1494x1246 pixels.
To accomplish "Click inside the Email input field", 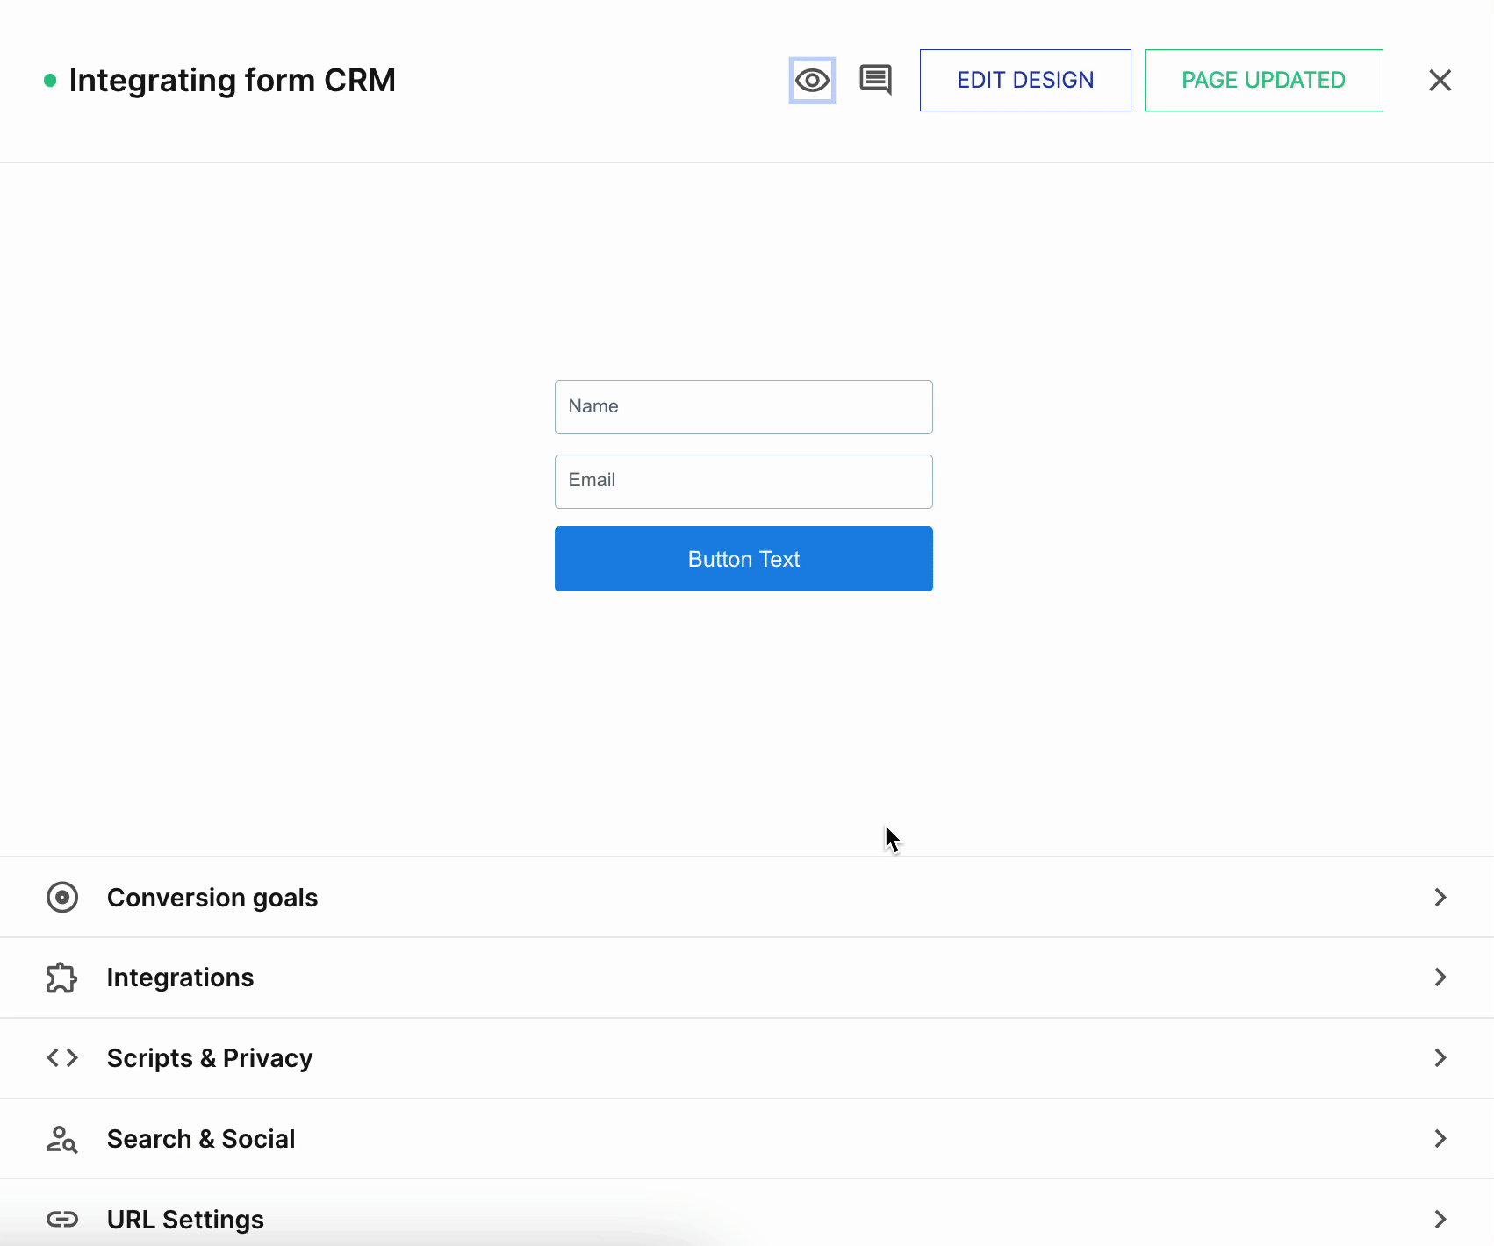I will 743,481.
